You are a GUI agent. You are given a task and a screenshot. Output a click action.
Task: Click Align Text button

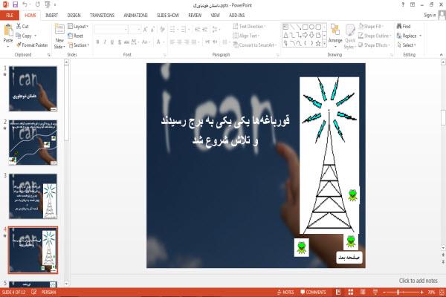point(246,36)
